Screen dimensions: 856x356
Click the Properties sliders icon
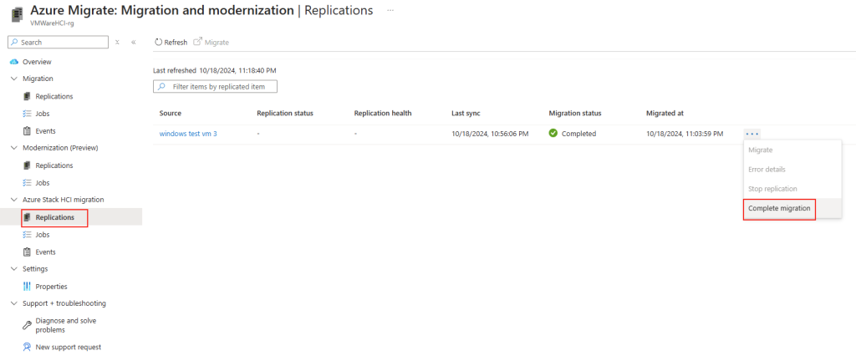click(x=27, y=287)
